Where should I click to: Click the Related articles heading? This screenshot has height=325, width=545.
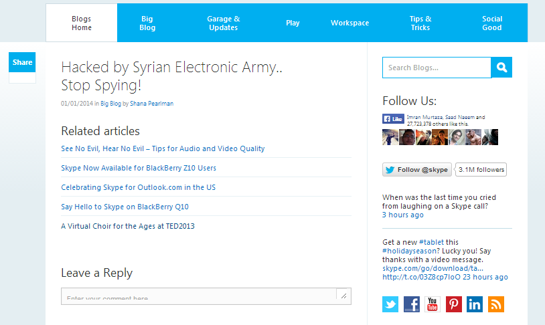[x=100, y=131]
